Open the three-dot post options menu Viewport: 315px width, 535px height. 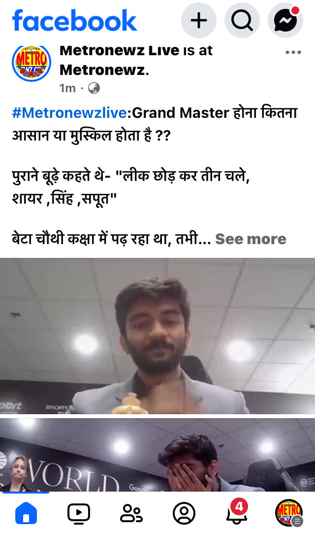[293, 52]
